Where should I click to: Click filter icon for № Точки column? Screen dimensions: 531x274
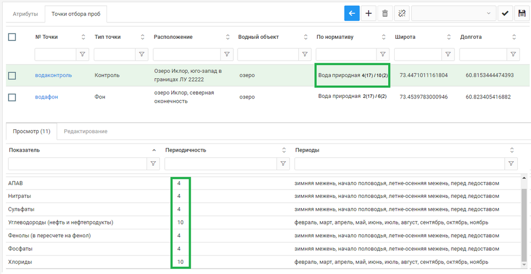(x=83, y=54)
